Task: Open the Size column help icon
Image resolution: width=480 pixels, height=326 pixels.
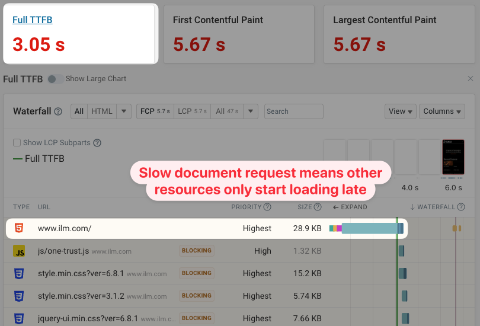Action: click(x=318, y=207)
